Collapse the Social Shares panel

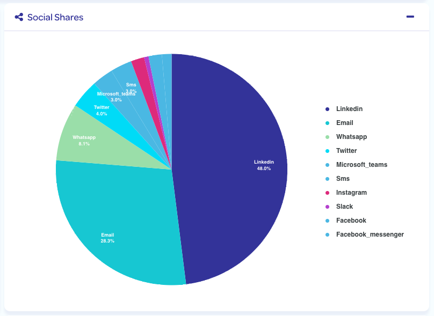pyautogui.click(x=410, y=17)
